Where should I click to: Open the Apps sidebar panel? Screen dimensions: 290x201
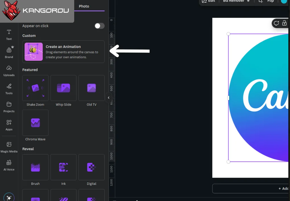[x=9, y=125]
